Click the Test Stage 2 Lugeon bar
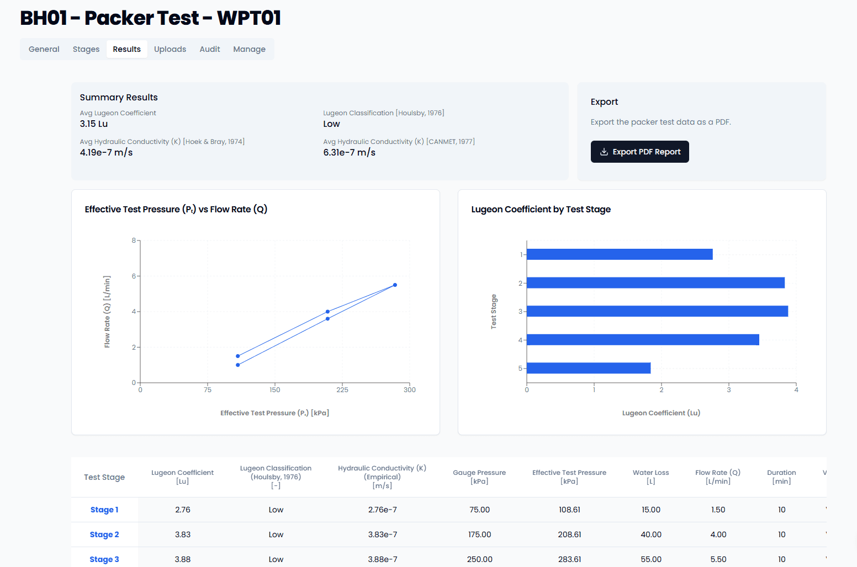The image size is (857, 567). pyautogui.click(x=655, y=283)
